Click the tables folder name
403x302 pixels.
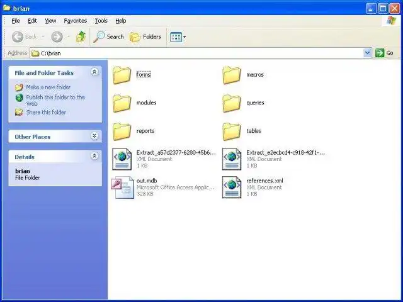click(254, 131)
